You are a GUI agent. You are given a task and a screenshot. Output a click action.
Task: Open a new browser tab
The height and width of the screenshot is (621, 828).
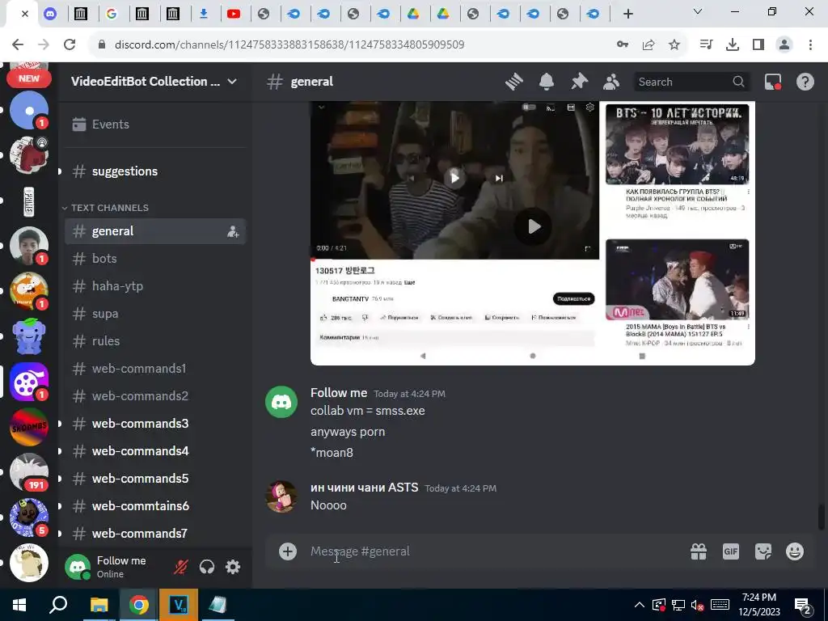pyautogui.click(x=627, y=14)
